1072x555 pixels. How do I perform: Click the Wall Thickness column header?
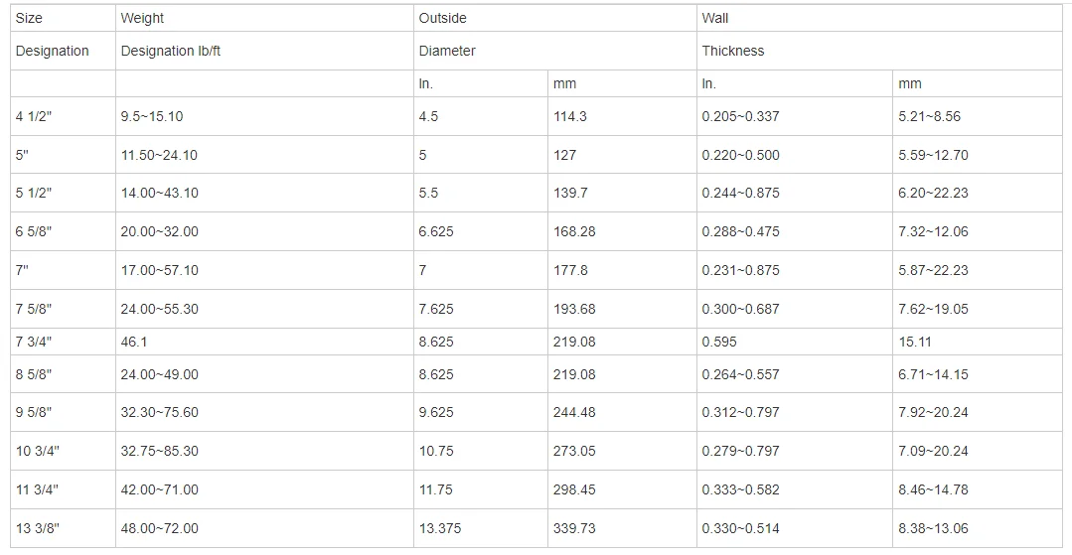pos(879,37)
